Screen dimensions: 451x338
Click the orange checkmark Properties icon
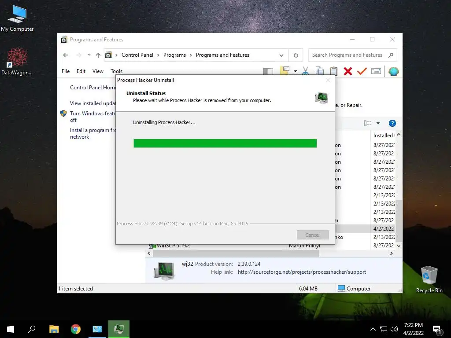(x=362, y=71)
